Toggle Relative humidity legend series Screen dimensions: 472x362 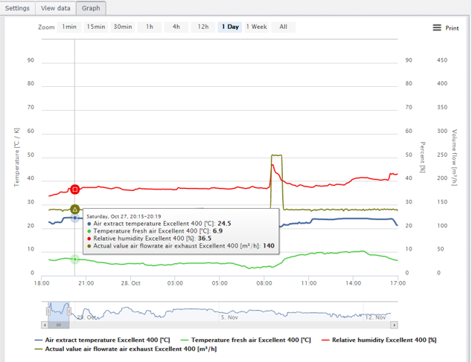click(x=379, y=340)
